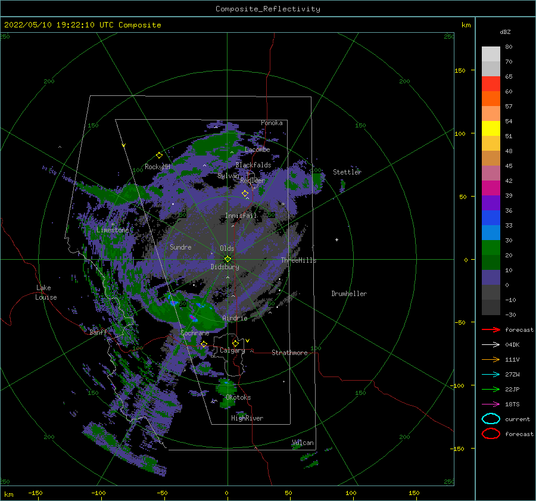The height and width of the screenshot is (501, 536).
Task: Click the Banff label
Action: (x=98, y=332)
